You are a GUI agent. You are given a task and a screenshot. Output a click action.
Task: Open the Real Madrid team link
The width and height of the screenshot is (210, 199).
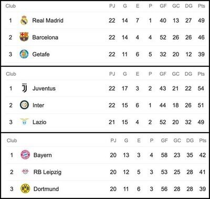pos(48,21)
